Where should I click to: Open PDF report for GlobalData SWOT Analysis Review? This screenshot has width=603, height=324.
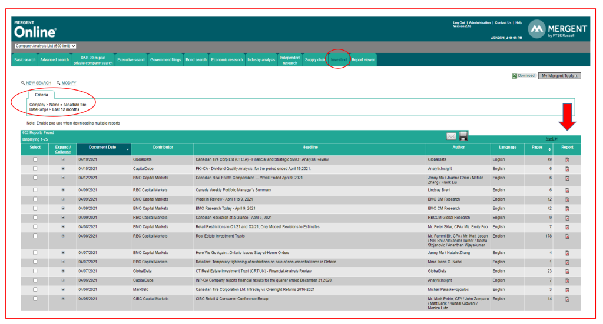(x=567, y=160)
